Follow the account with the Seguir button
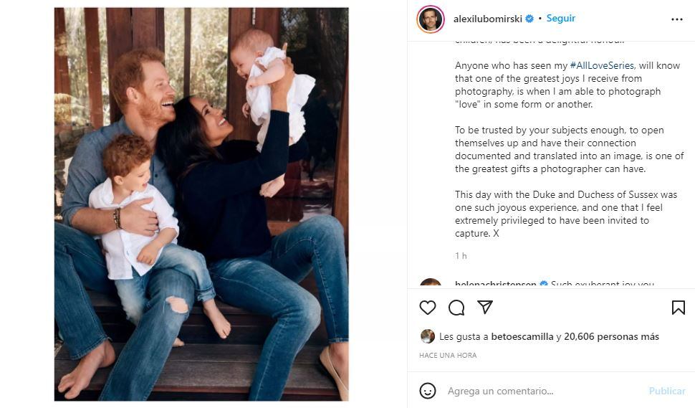695x408 pixels. click(560, 19)
